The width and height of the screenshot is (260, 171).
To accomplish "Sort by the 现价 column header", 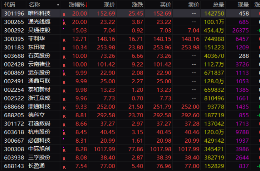I will pyautogui.click(x=110, y=5).
